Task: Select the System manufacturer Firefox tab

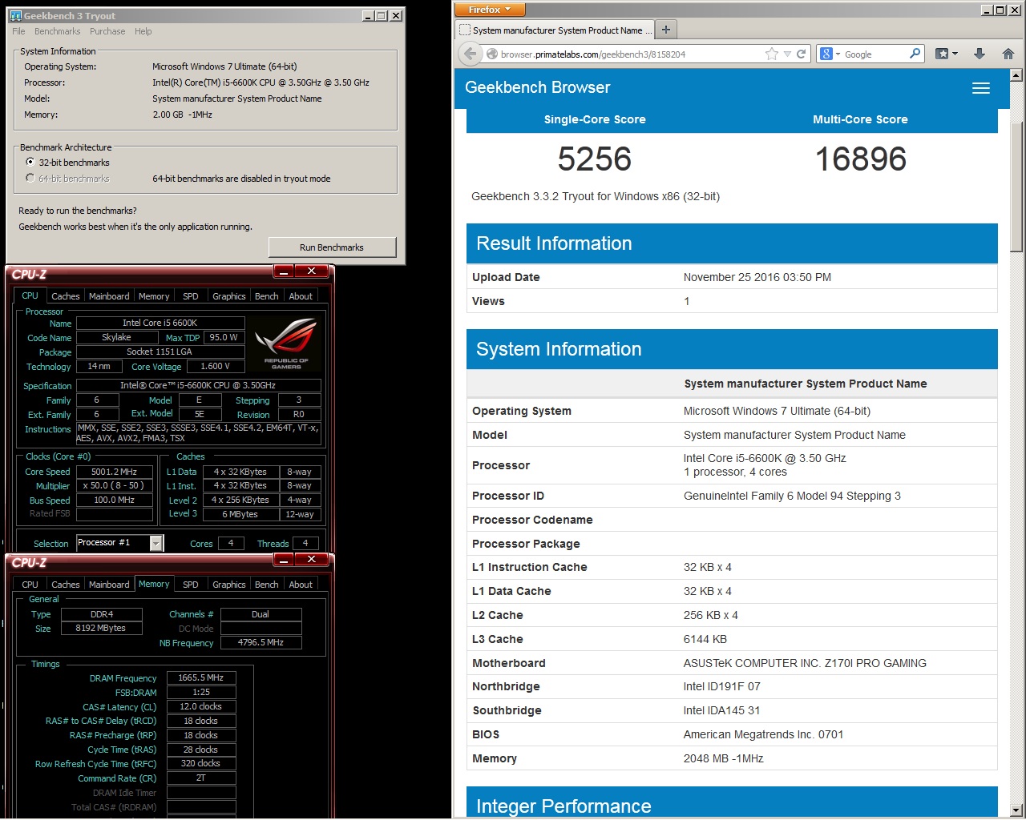Action: (x=555, y=30)
